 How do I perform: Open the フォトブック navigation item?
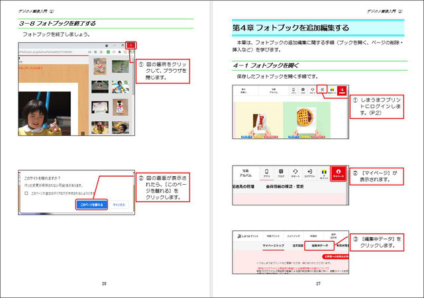click(293, 236)
